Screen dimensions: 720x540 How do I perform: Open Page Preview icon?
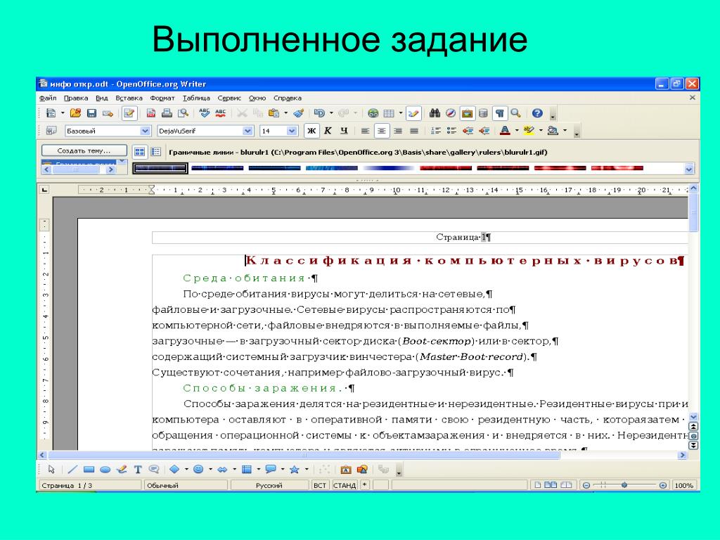click(184, 113)
